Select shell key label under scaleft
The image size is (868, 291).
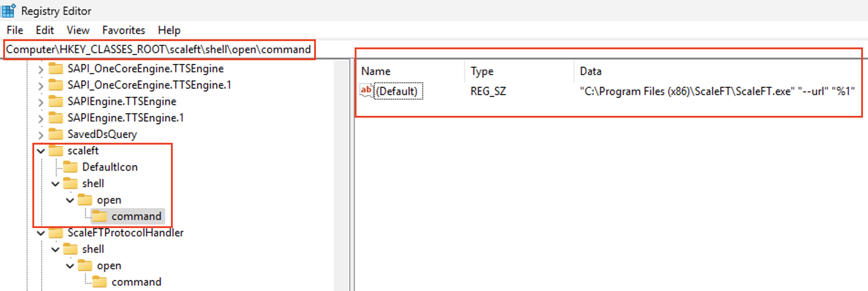coord(93,183)
